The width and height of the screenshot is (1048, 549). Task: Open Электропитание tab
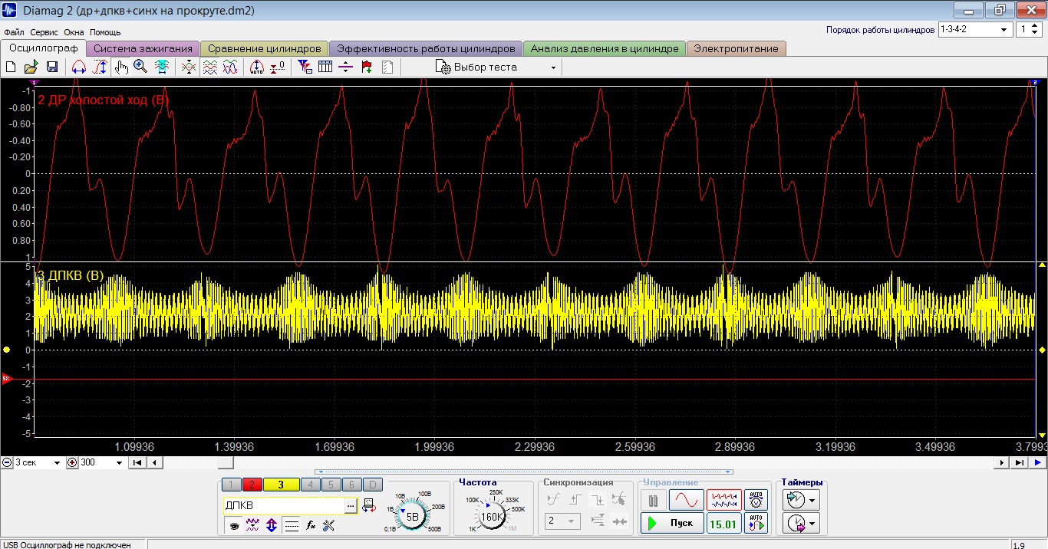coord(736,48)
